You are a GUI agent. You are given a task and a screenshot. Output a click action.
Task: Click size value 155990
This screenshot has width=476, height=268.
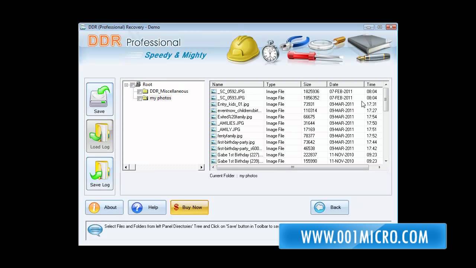[x=310, y=161]
